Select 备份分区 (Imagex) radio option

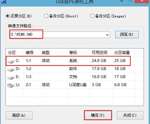(x=92, y=16)
